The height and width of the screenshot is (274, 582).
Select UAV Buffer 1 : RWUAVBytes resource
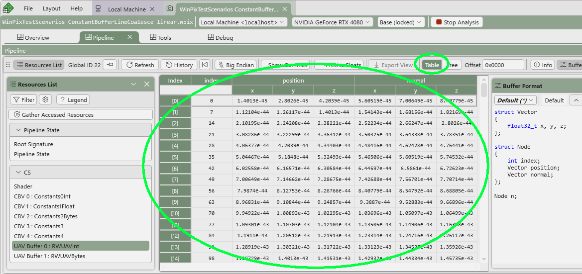click(x=49, y=256)
